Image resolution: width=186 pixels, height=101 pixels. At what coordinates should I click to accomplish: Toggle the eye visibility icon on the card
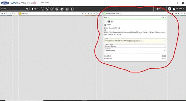pos(112,21)
